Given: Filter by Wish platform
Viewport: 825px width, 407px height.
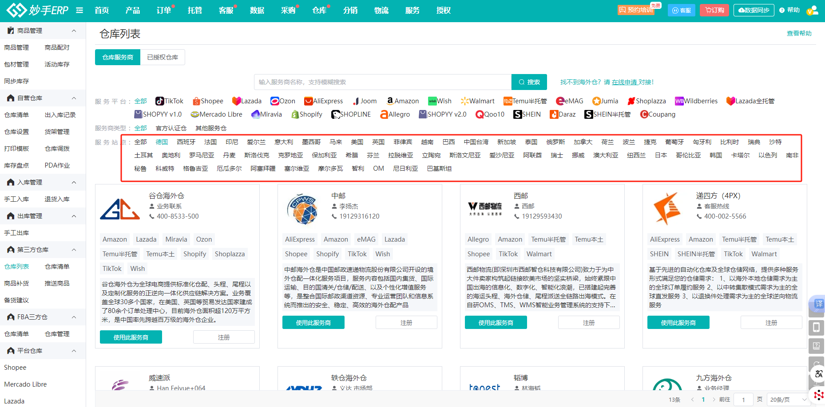Looking at the screenshot, I should coord(440,101).
